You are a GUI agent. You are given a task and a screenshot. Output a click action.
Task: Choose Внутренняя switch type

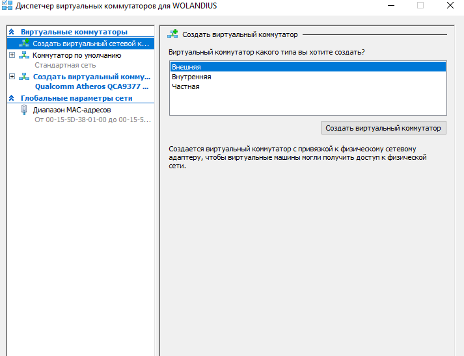pyautogui.click(x=308, y=77)
